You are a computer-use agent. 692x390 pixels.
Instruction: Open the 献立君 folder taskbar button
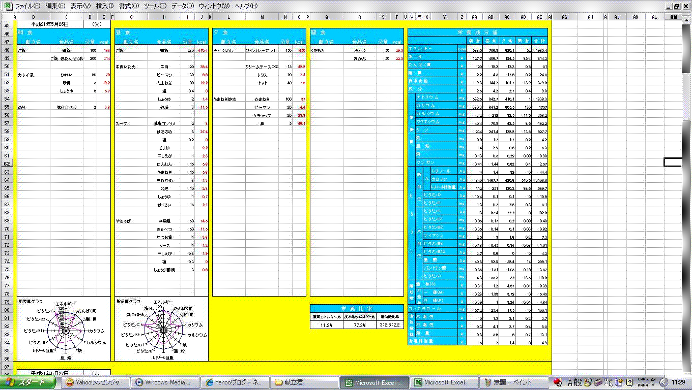coord(304,382)
